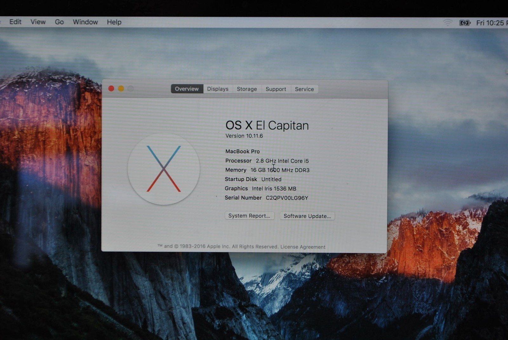This screenshot has height=340, width=508.
Task: Select the processor value 2.8 GHz Intel Core i5
Action: point(282,161)
